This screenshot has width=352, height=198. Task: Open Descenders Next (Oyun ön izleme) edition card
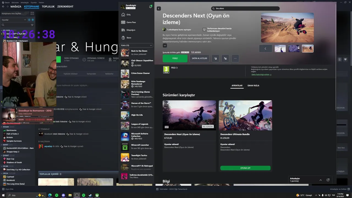[x=189, y=136]
